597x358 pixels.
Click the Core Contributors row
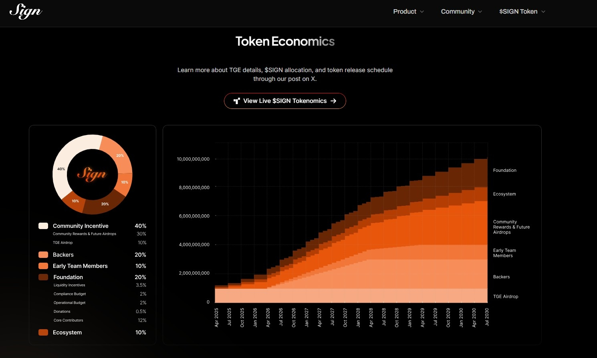point(100,320)
